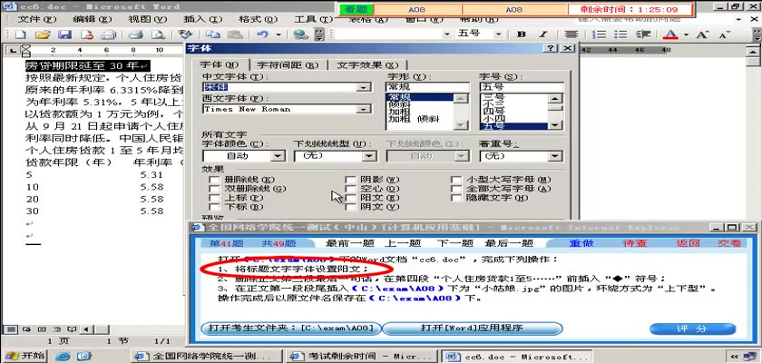Viewport: 762px width, 363px height.
Task: Click the 重做 redo link in exam window
Action: [x=581, y=243]
